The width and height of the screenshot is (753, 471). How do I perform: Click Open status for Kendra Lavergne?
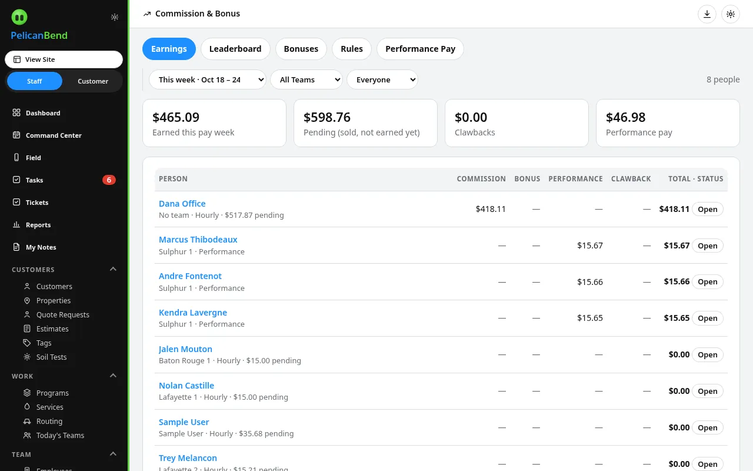[x=707, y=319]
